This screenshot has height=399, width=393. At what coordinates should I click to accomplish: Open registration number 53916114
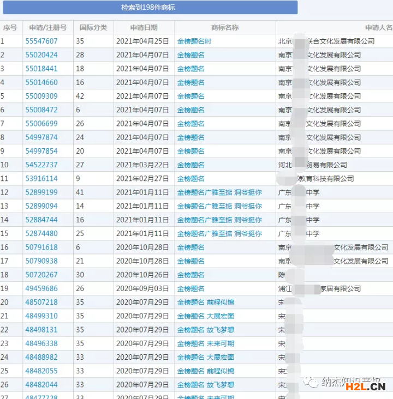pyautogui.click(x=41, y=178)
